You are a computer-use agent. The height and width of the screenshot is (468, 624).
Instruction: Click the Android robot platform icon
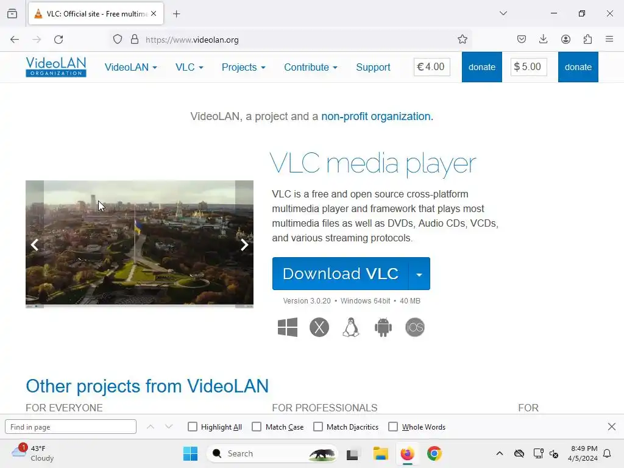(383, 327)
